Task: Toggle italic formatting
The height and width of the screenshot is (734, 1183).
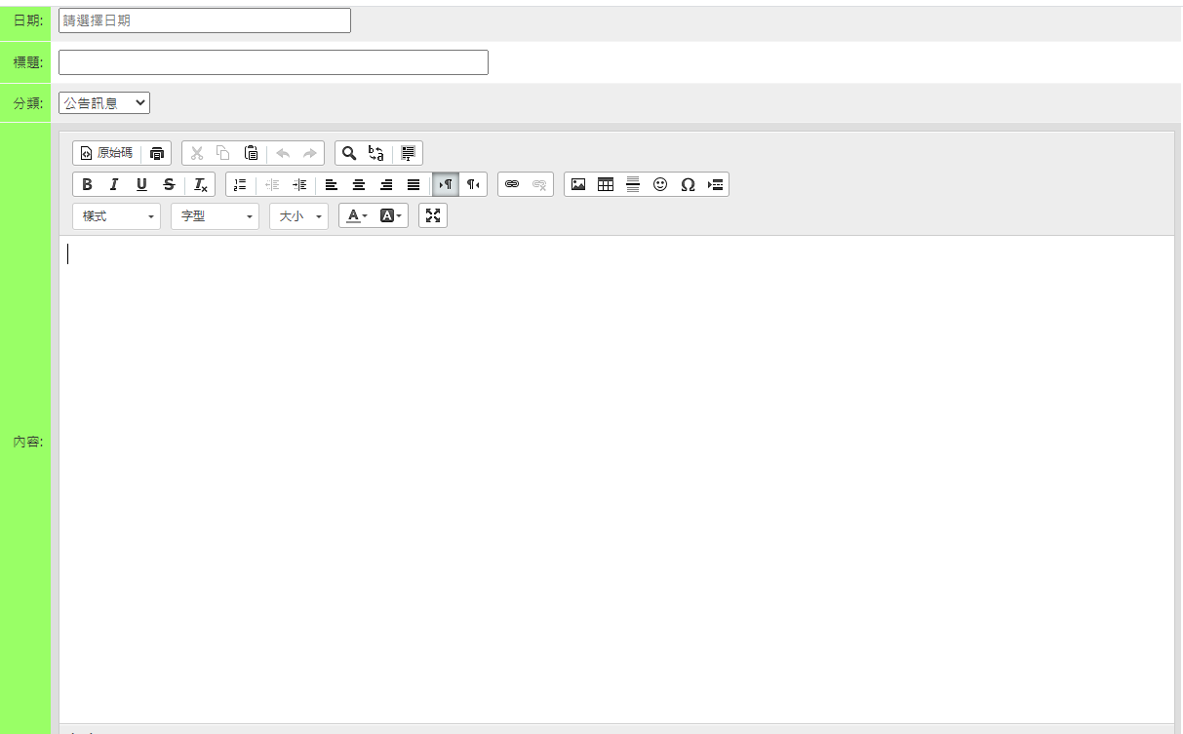Action: [x=114, y=184]
